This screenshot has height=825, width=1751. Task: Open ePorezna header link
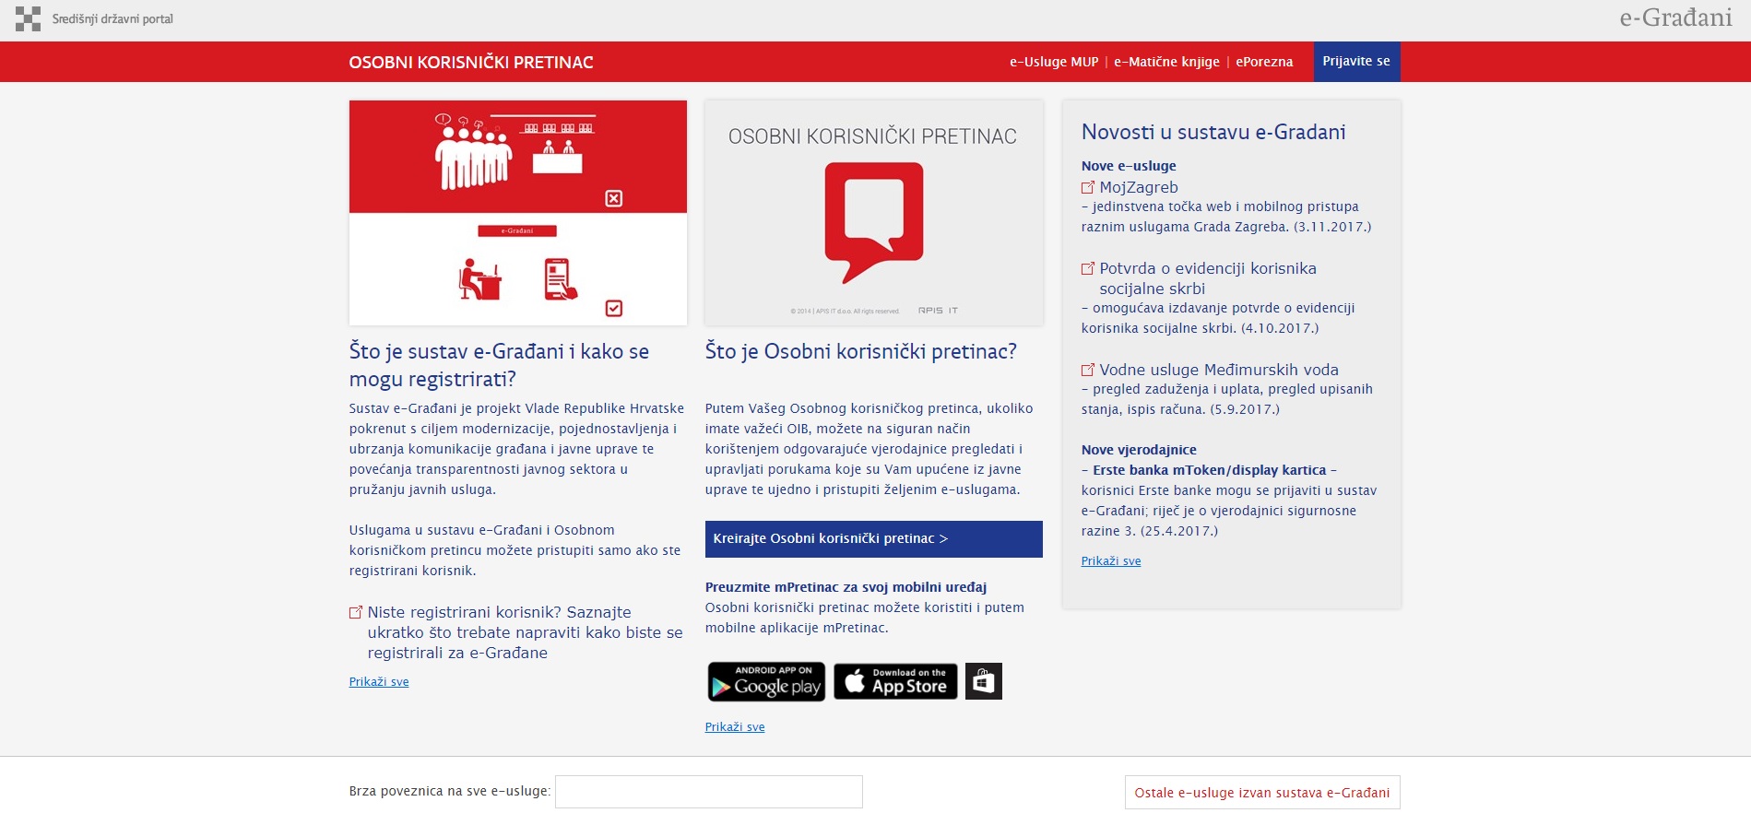tap(1264, 62)
